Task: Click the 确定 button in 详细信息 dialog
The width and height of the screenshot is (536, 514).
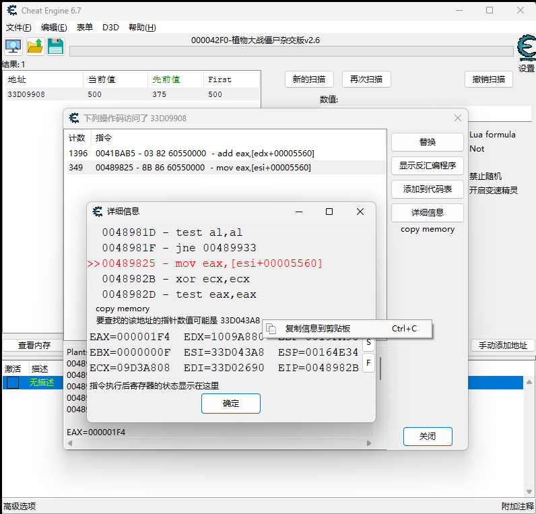Action: click(230, 404)
